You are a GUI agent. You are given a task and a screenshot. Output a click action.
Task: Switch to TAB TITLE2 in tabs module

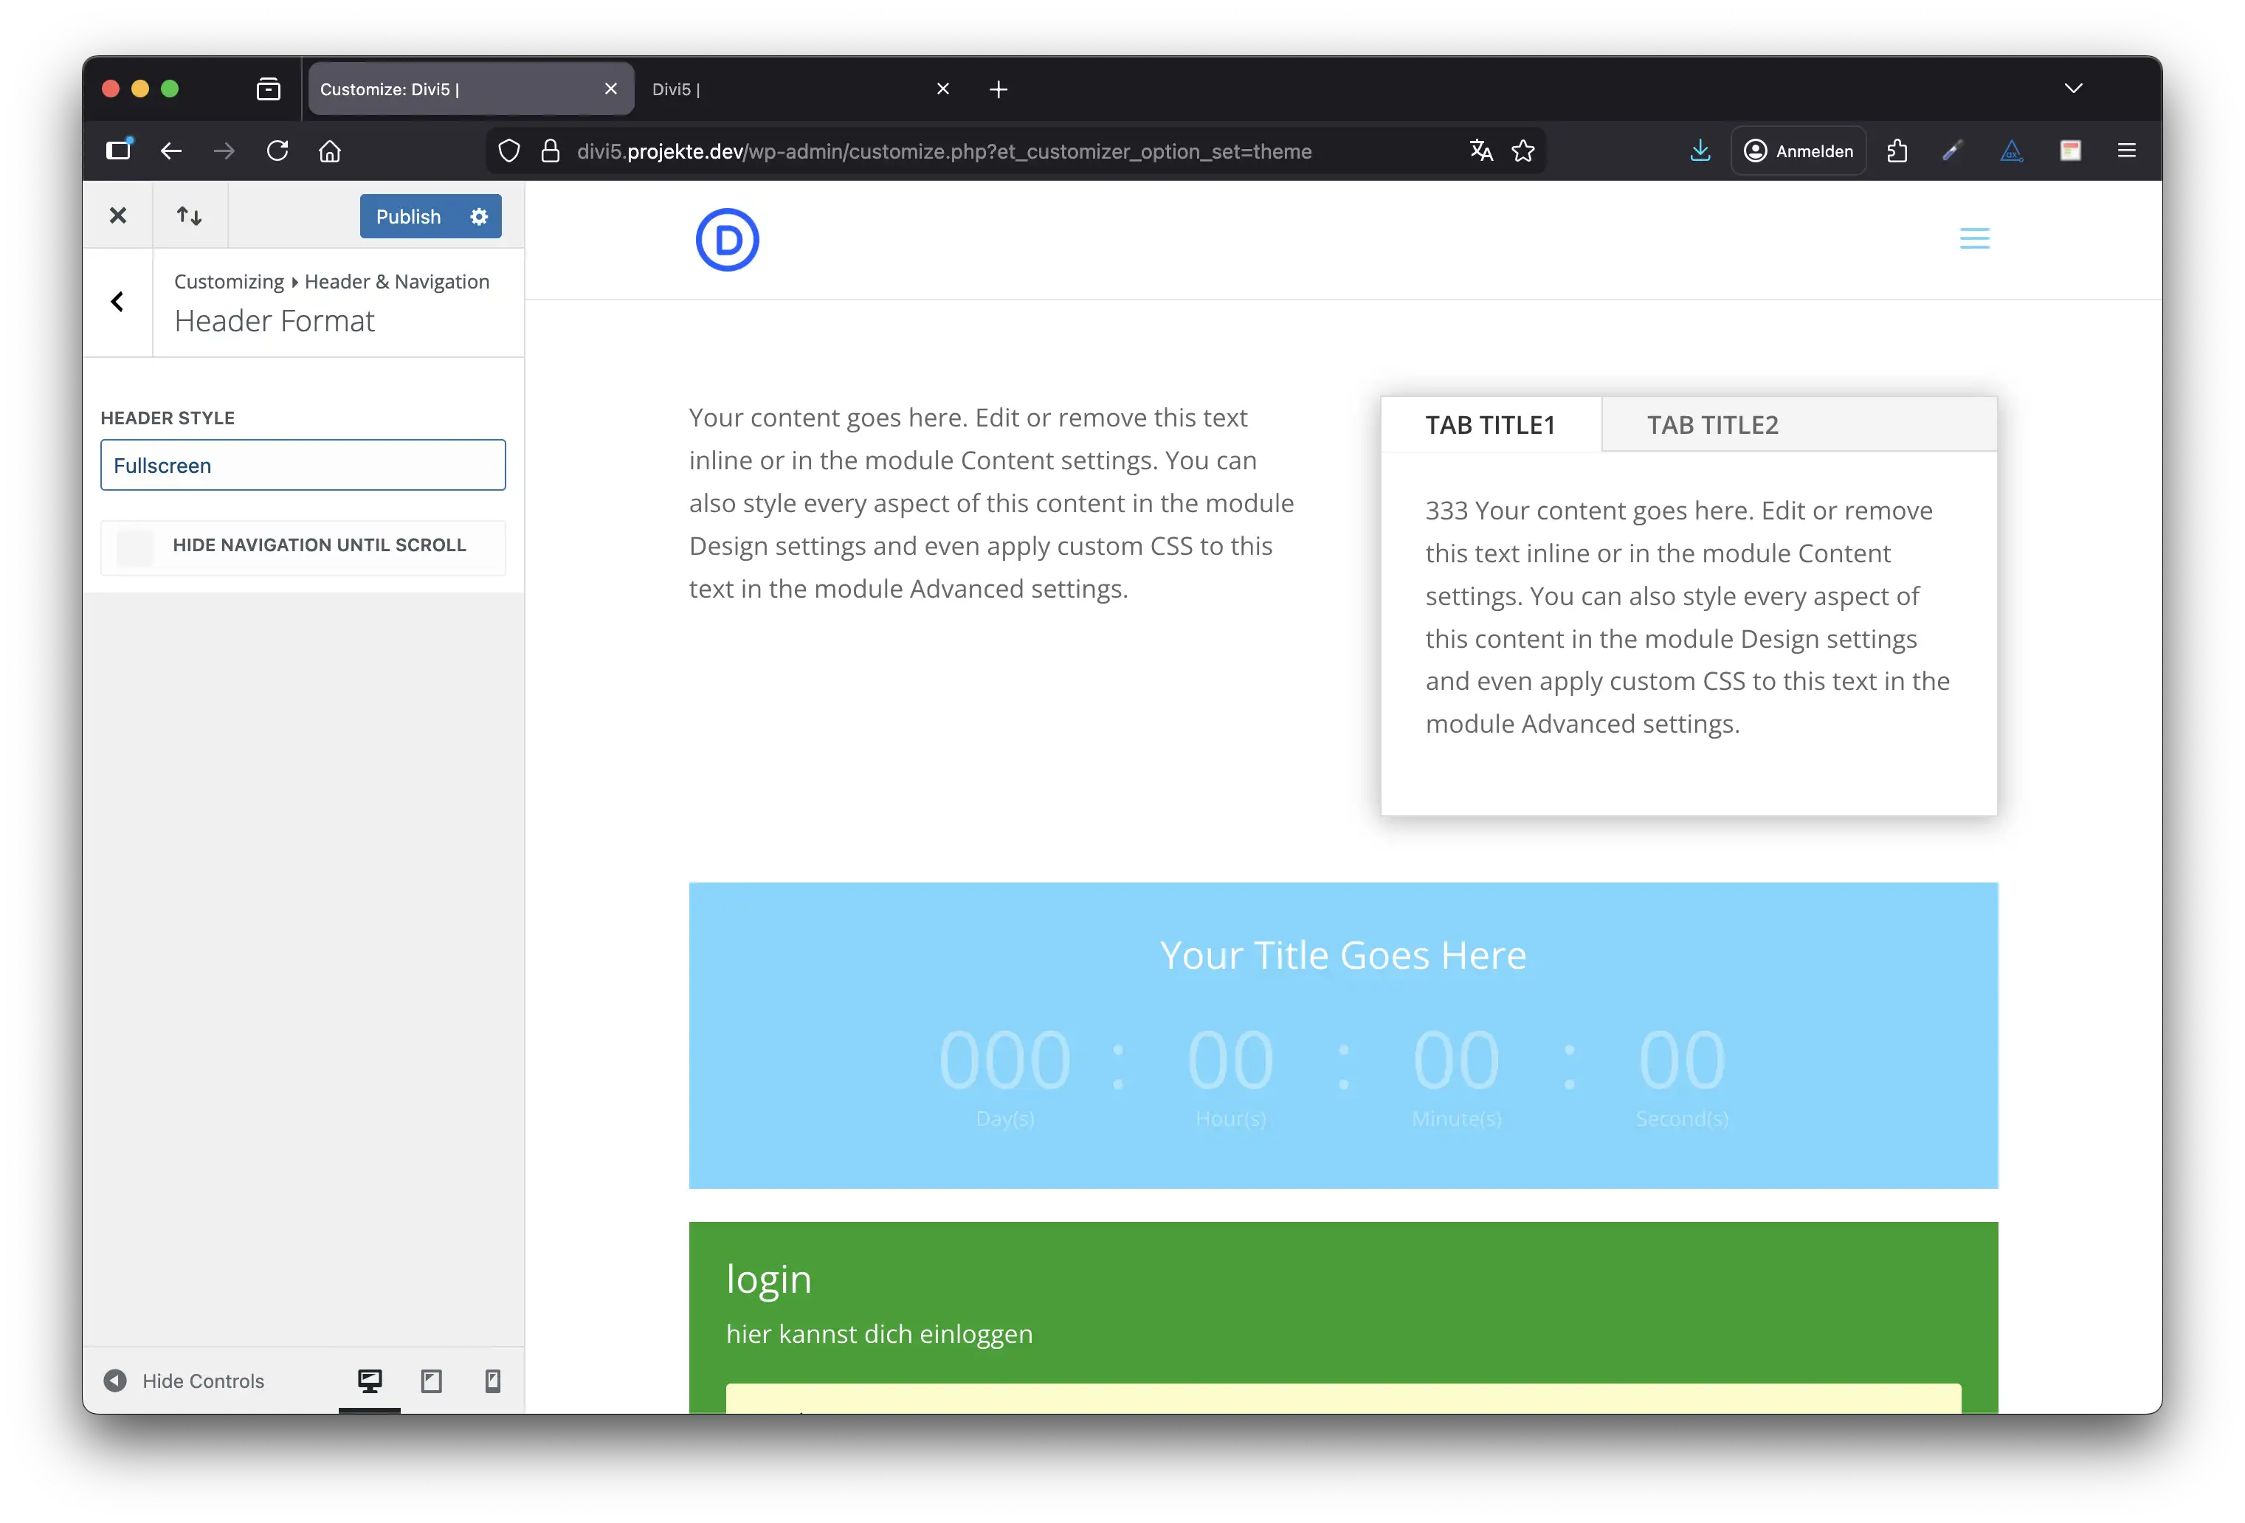(1711, 425)
